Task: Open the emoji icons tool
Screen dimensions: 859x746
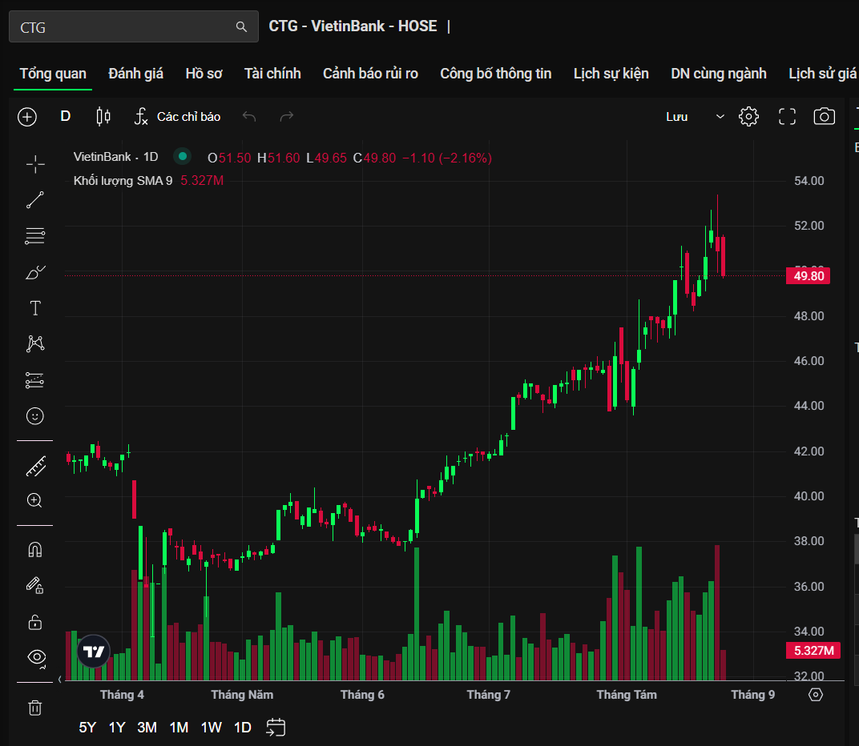Action: coord(35,416)
